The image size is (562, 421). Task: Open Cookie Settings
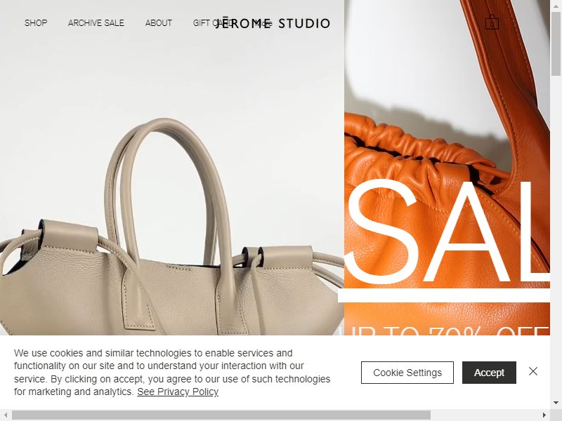tap(407, 373)
